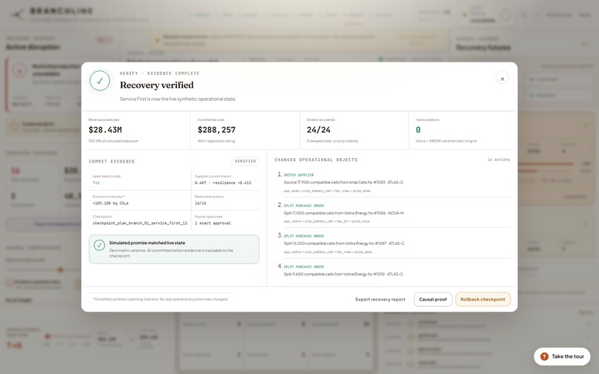Click the sup_voltra path ending in "prod_atlas"
599x374 pixels.
coord(328,252)
